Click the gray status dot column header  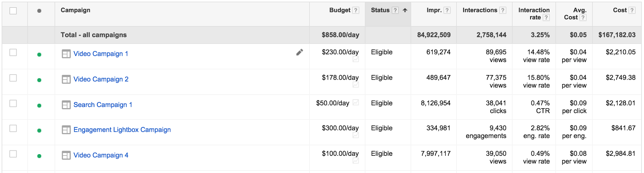(39, 11)
